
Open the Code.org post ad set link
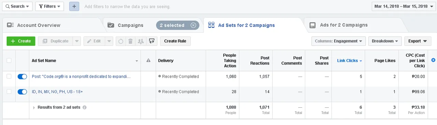[81, 76]
